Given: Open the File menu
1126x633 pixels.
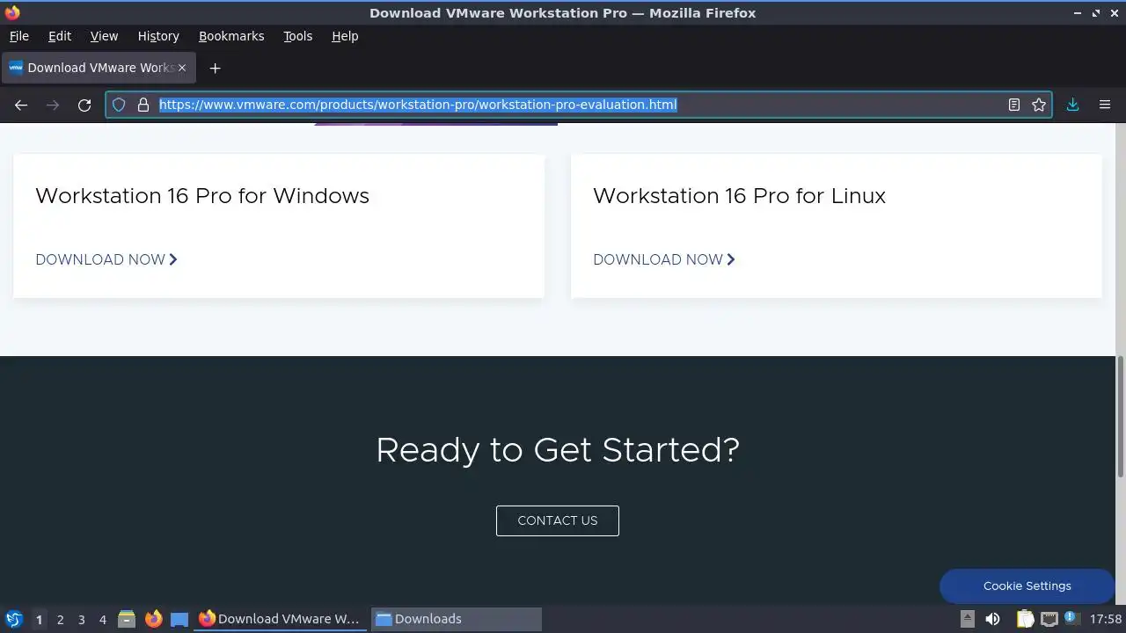Looking at the screenshot, I should (x=18, y=36).
